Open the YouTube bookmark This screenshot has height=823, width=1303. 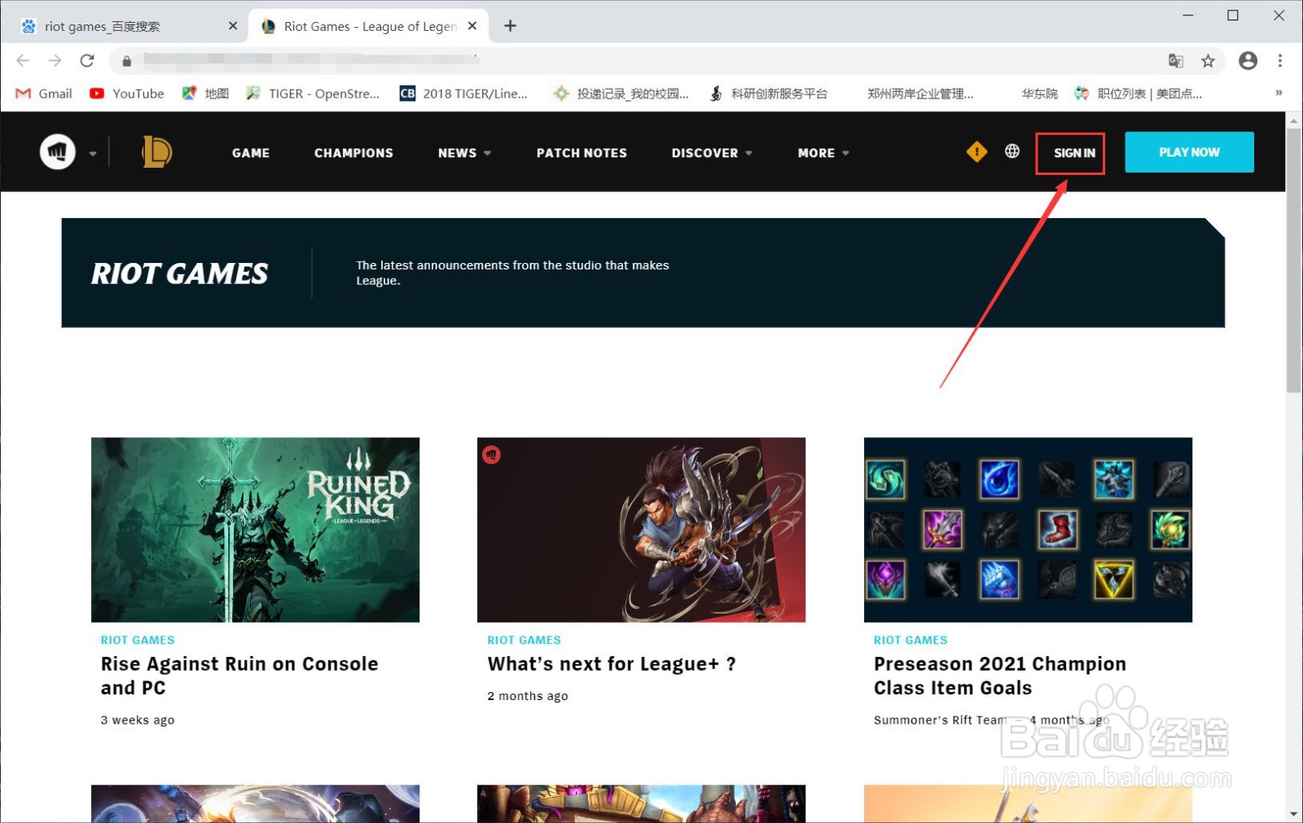coord(127,94)
